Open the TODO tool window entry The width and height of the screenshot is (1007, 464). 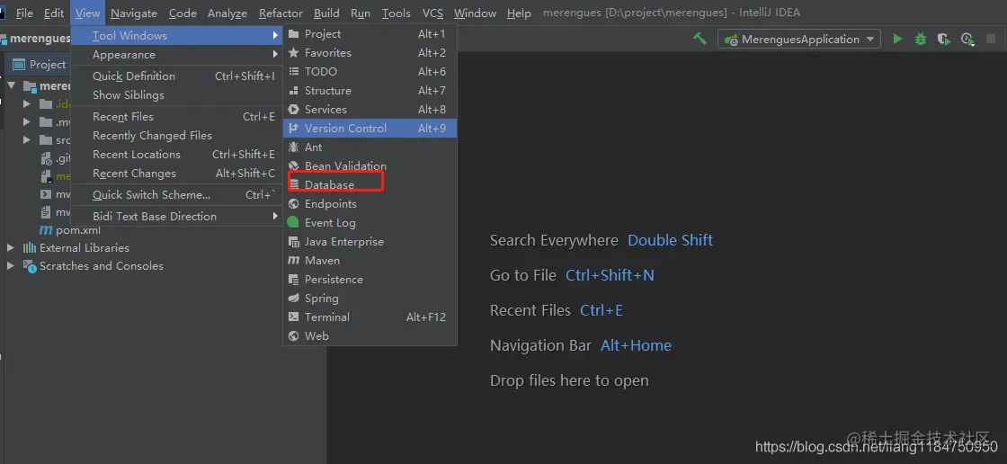click(370, 71)
